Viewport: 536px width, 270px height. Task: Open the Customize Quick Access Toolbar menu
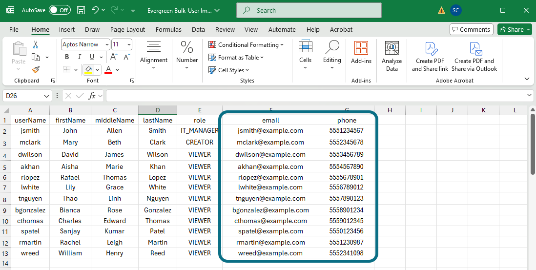point(133,11)
